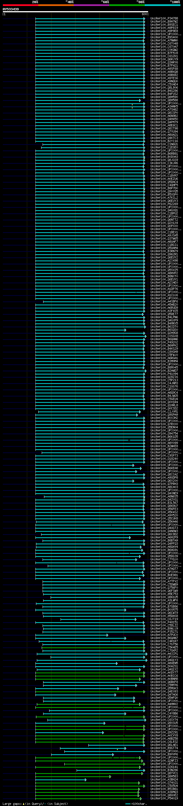Image resolution: width=183 pixels, height=806 pixels.
Task: Select hit label UniRef100_B4JWG5
Action: tap(164, 396)
